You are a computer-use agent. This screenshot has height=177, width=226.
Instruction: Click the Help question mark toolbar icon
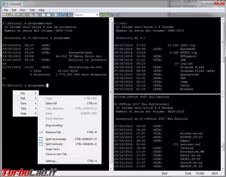click(x=69, y=15)
